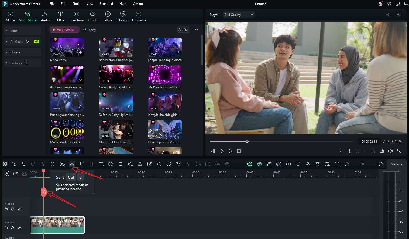Click the Split scissors tool in toolbar
Screen dimensions: 409x239
click(72, 164)
